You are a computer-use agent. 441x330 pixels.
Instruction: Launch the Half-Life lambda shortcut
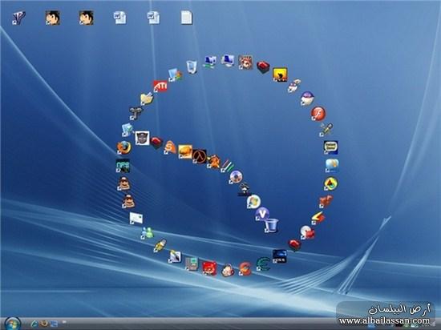coord(200,156)
